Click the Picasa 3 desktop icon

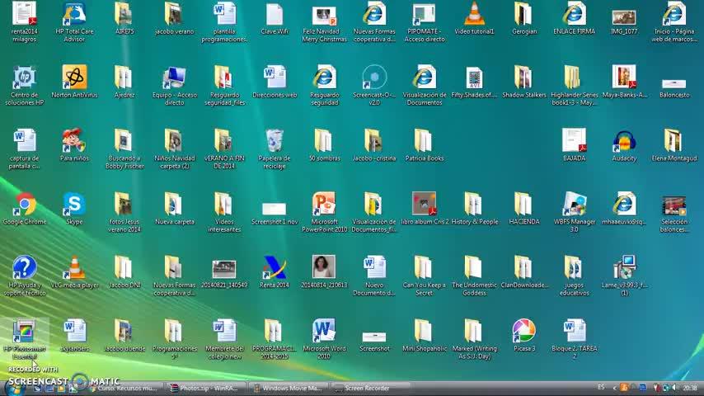(x=523, y=331)
